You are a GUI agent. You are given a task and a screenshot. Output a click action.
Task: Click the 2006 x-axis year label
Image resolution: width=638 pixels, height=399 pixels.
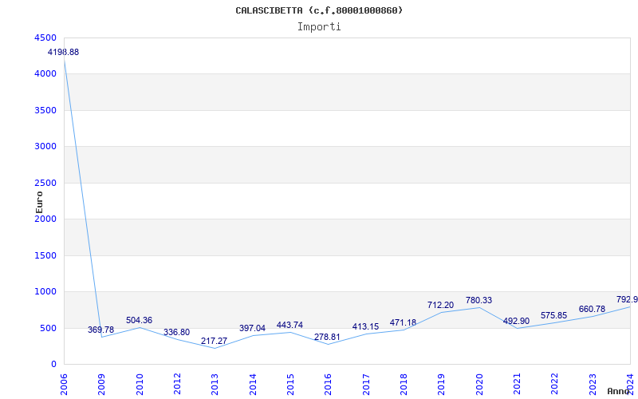tap(65, 384)
